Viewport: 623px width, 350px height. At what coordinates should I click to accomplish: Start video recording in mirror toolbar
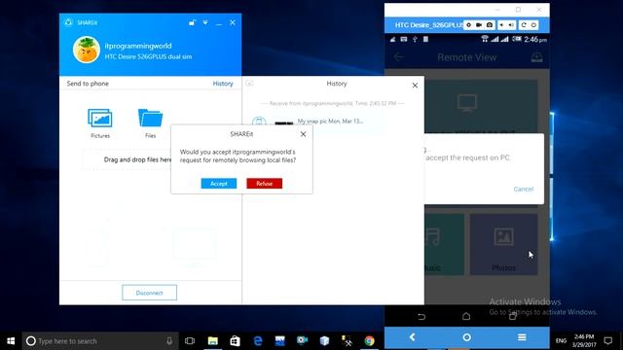click(x=479, y=25)
